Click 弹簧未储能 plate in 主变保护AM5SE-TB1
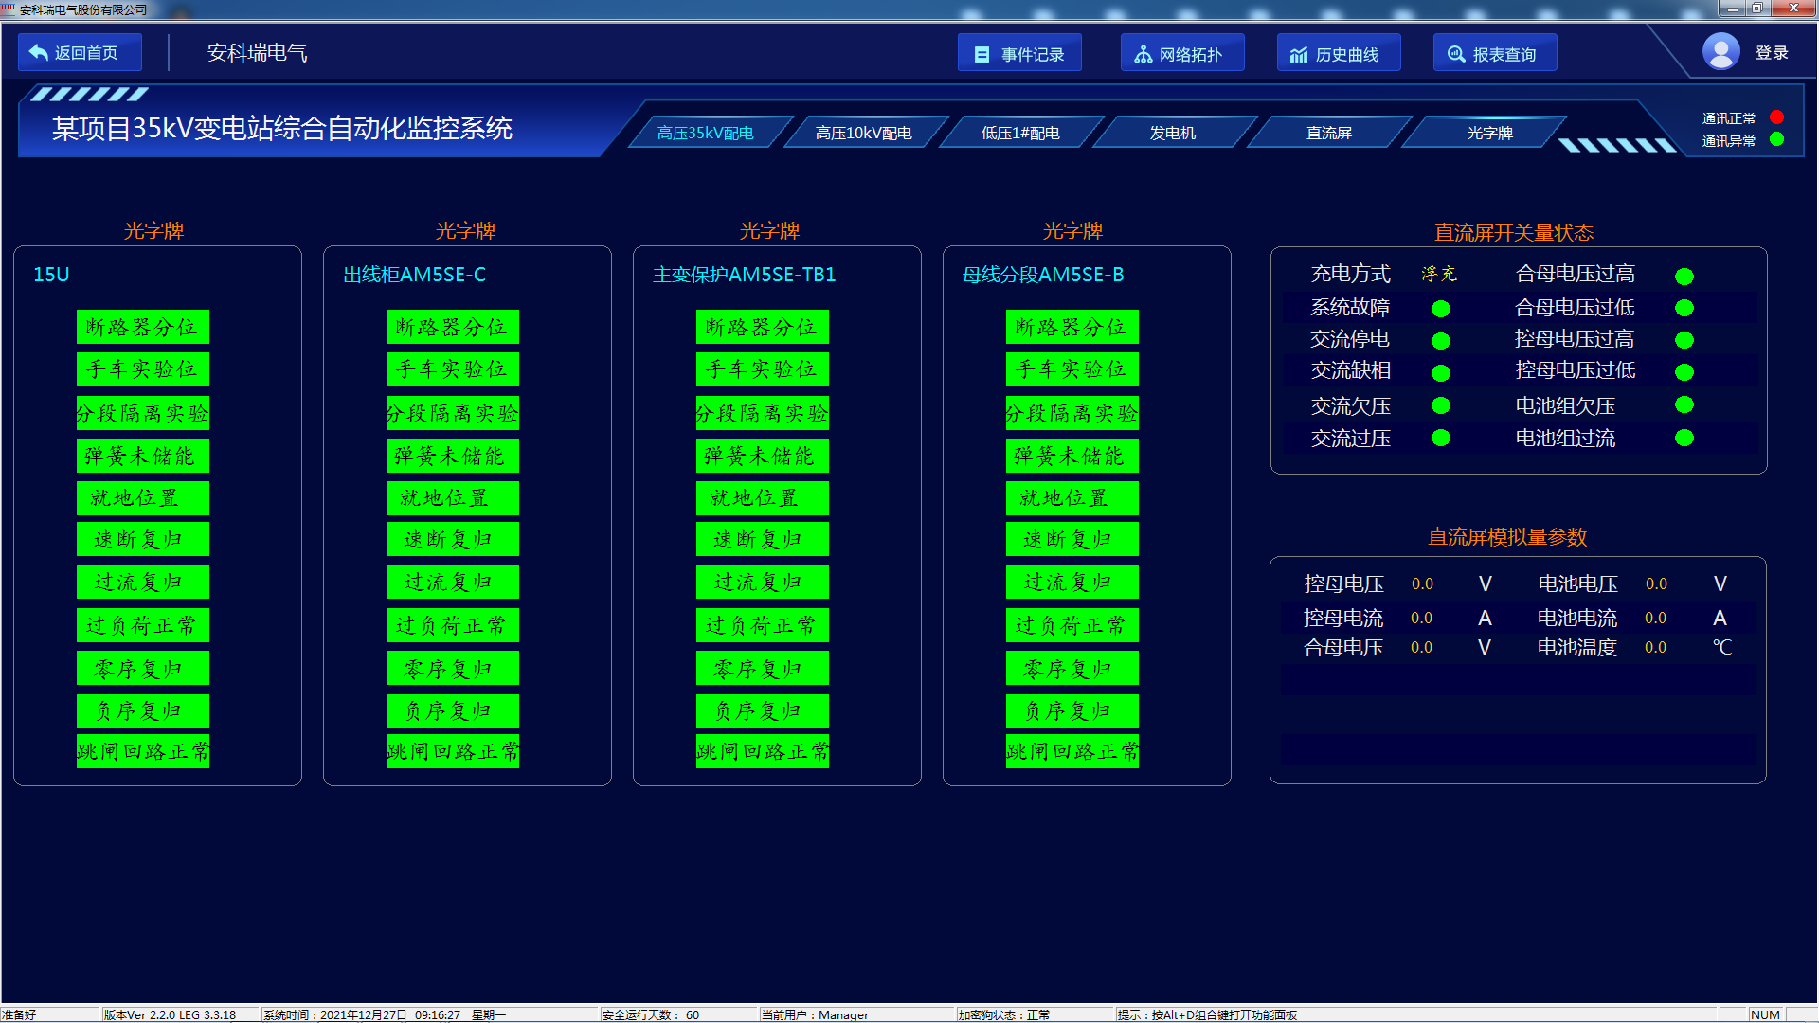This screenshot has height=1023, width=1819. click(x=762, y=456)
